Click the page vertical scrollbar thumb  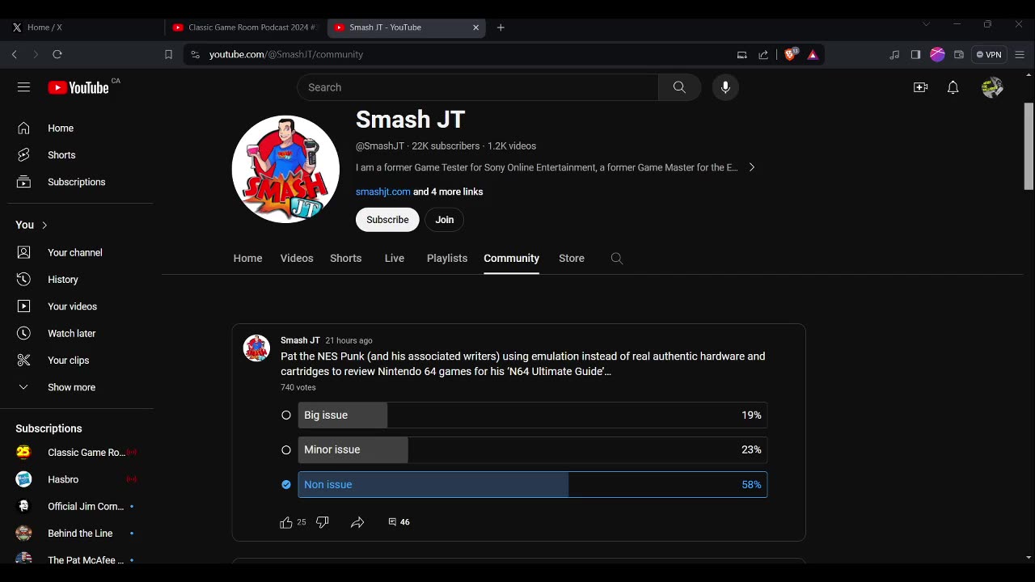tap(1029, 146)
